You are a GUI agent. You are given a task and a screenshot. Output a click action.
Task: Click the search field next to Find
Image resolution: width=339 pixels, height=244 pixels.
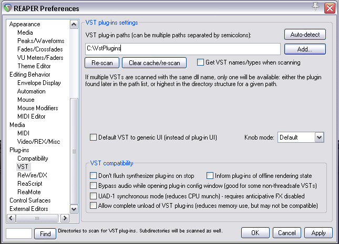19,234
